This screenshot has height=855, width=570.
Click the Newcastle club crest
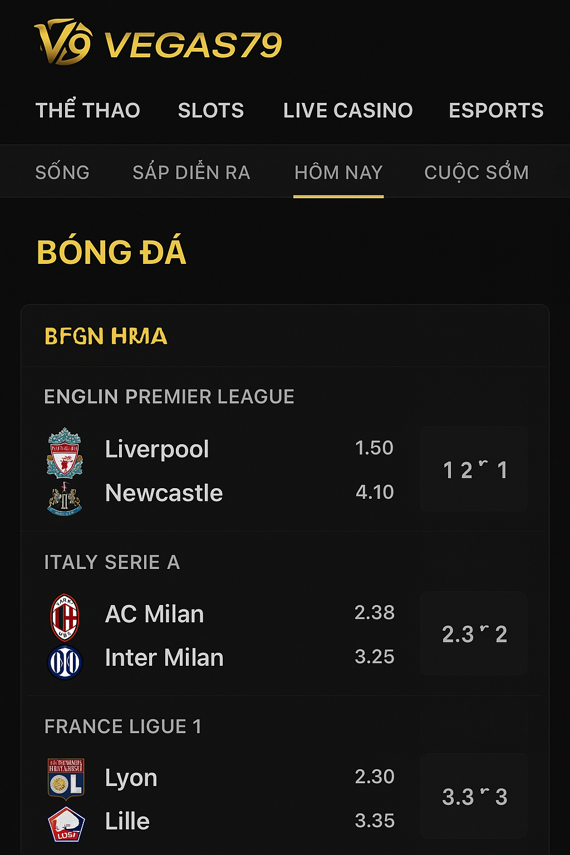coord(65,498)
